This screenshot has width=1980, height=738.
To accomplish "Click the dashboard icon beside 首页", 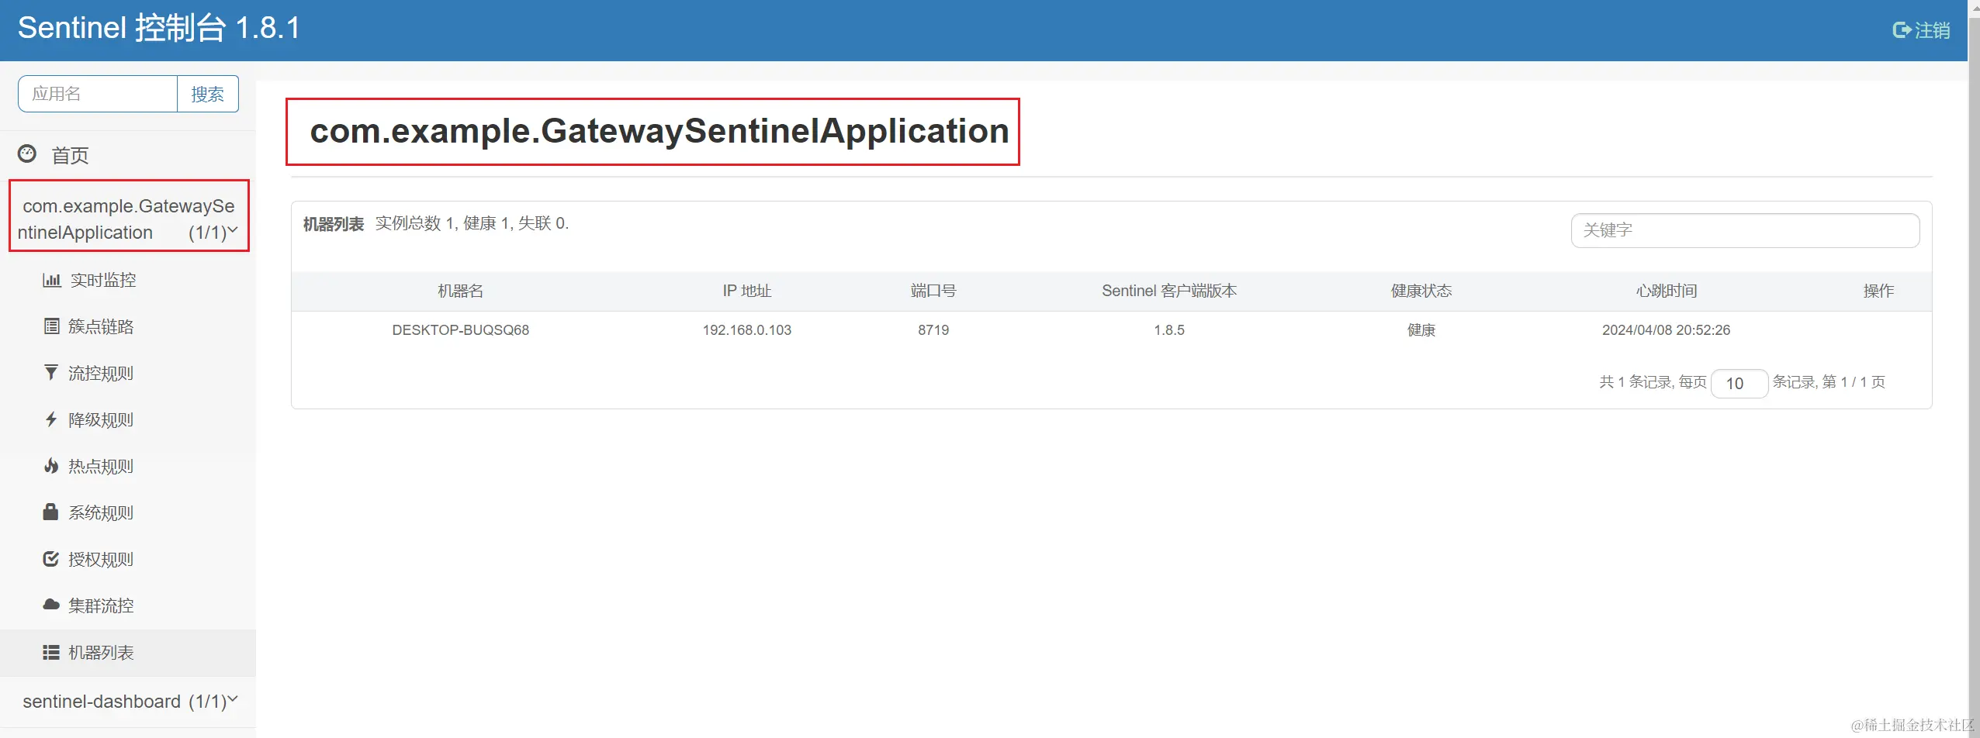I will pos(27,153).
